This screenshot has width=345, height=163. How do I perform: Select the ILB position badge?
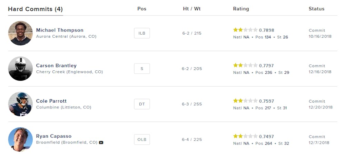coord(142,33)
